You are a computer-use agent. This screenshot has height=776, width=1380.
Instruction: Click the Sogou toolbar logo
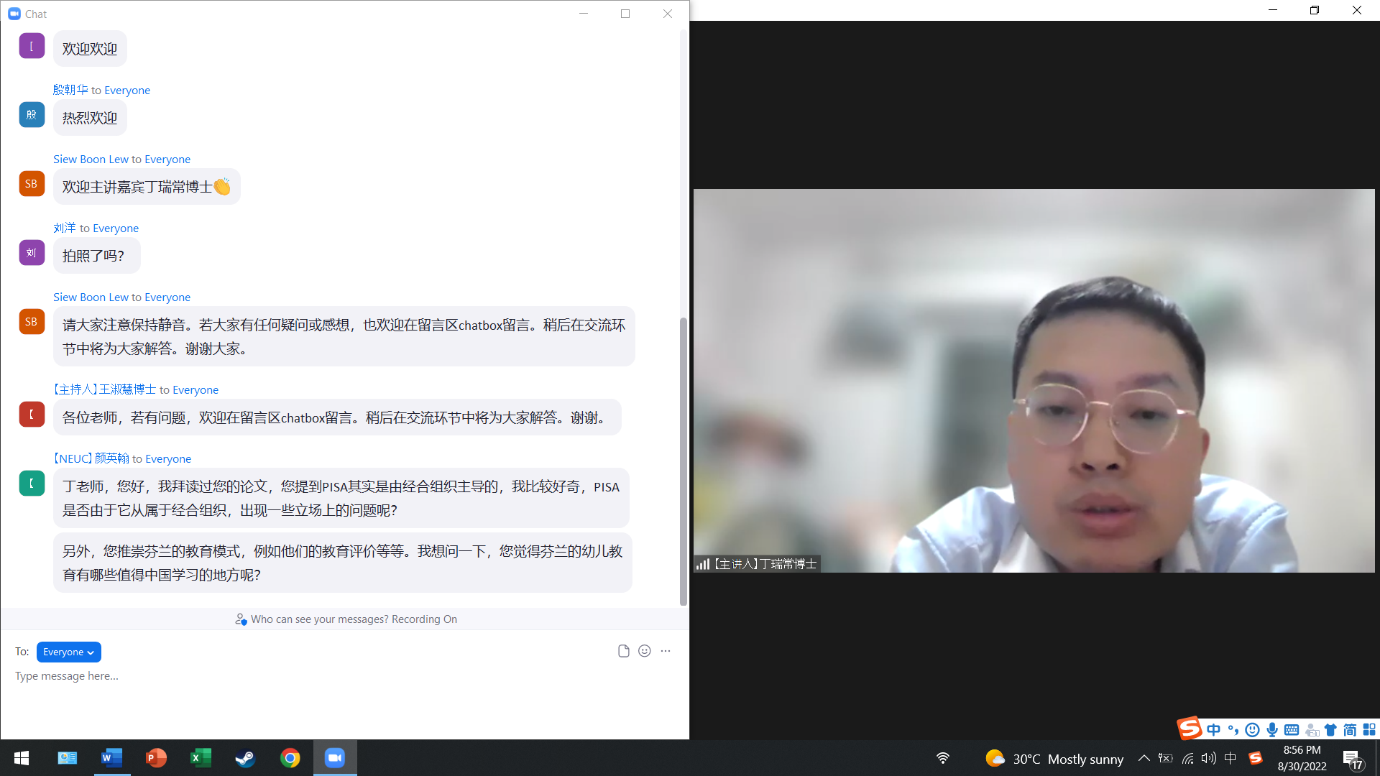coord(1190,728)
